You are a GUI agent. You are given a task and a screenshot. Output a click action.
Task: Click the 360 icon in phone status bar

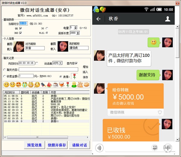(x=103, y=9)
